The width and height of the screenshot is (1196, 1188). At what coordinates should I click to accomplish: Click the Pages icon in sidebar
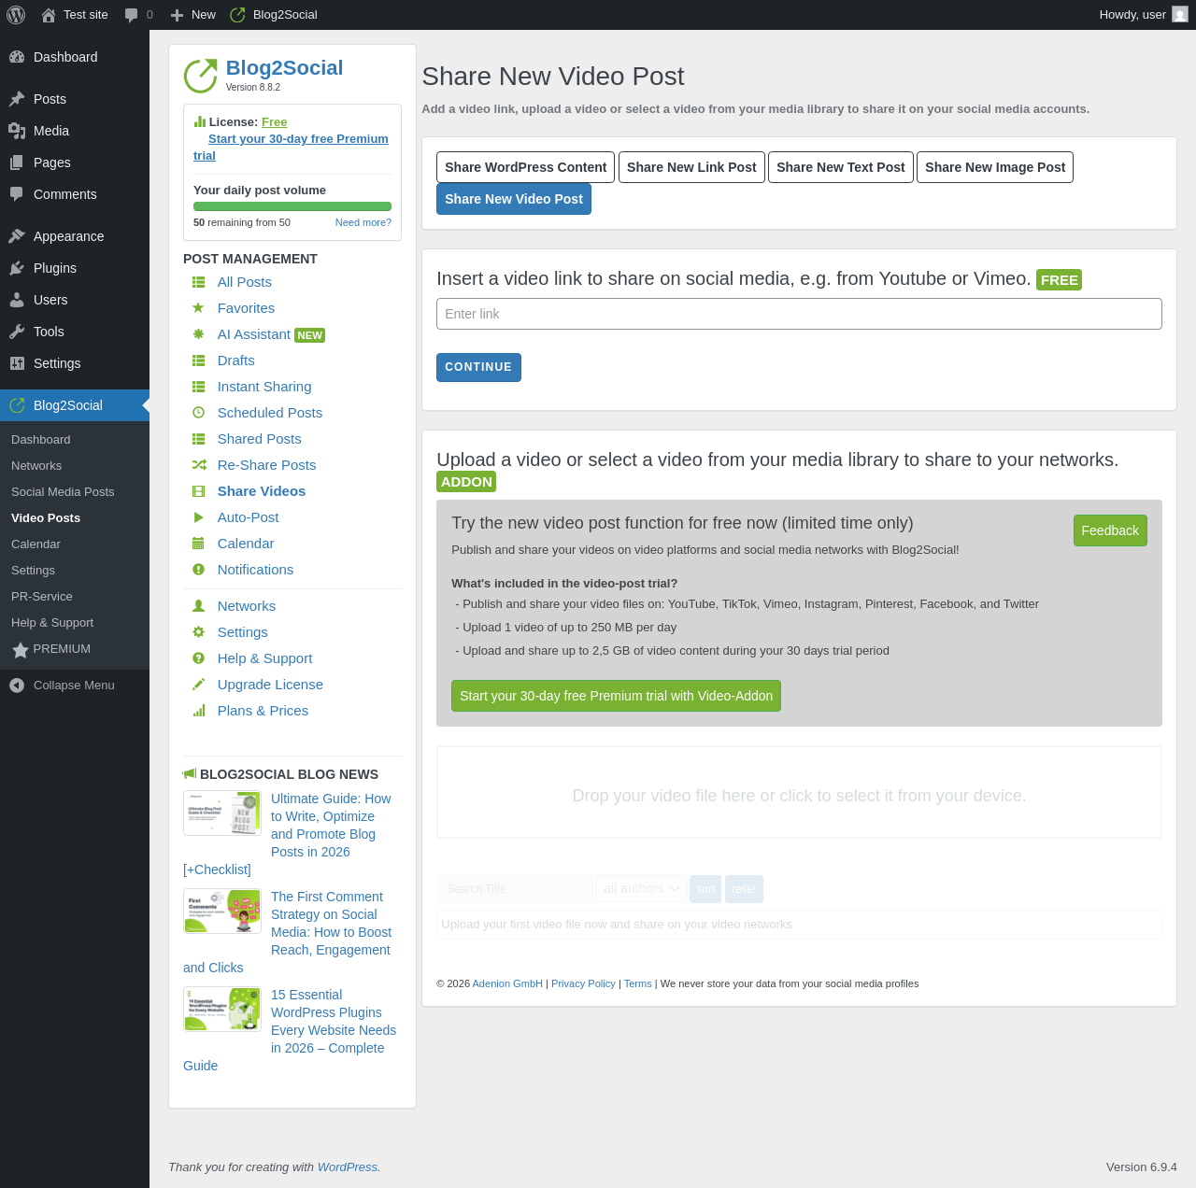click(17, 163)
